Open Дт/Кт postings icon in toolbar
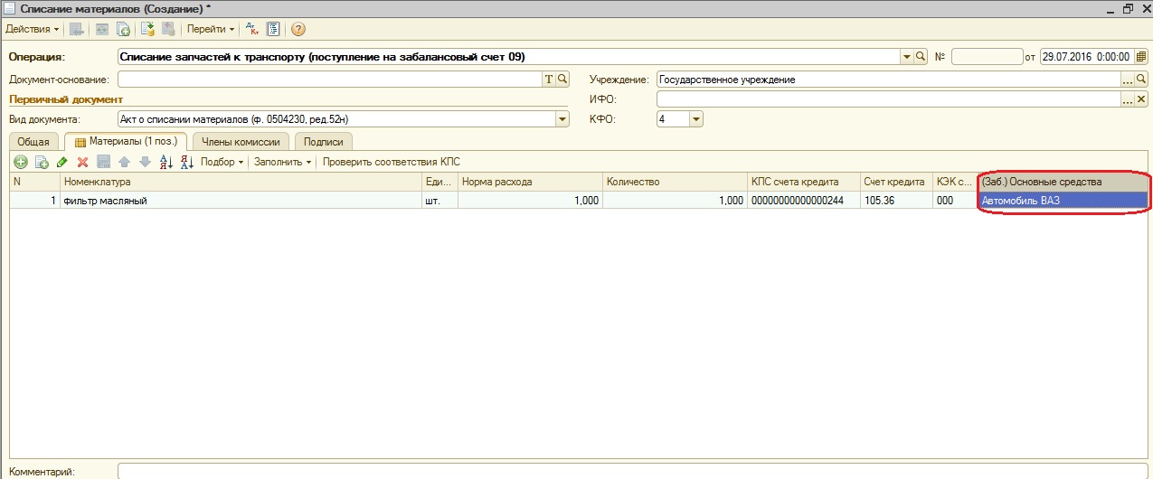 [252, 29]
